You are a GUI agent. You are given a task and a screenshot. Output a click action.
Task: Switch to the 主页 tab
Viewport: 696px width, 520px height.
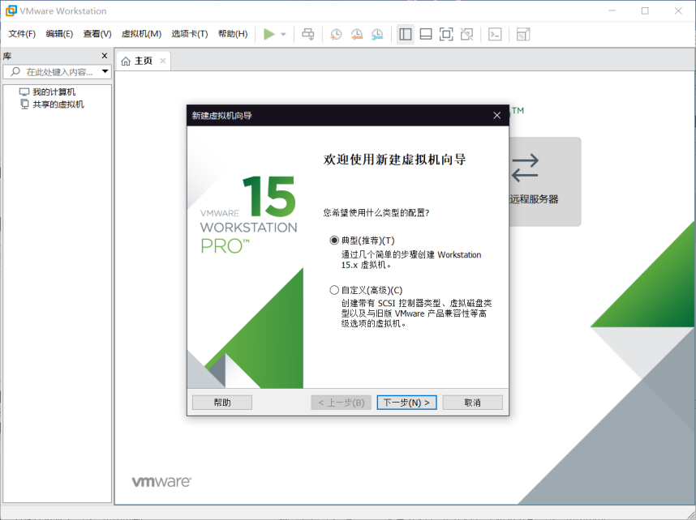coord(143,61)
